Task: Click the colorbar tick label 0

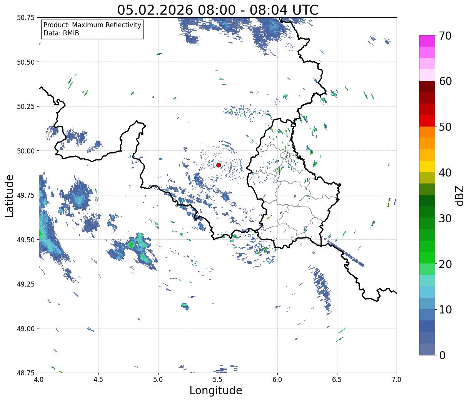Action: pyautogui.click(x=442, y=355)
